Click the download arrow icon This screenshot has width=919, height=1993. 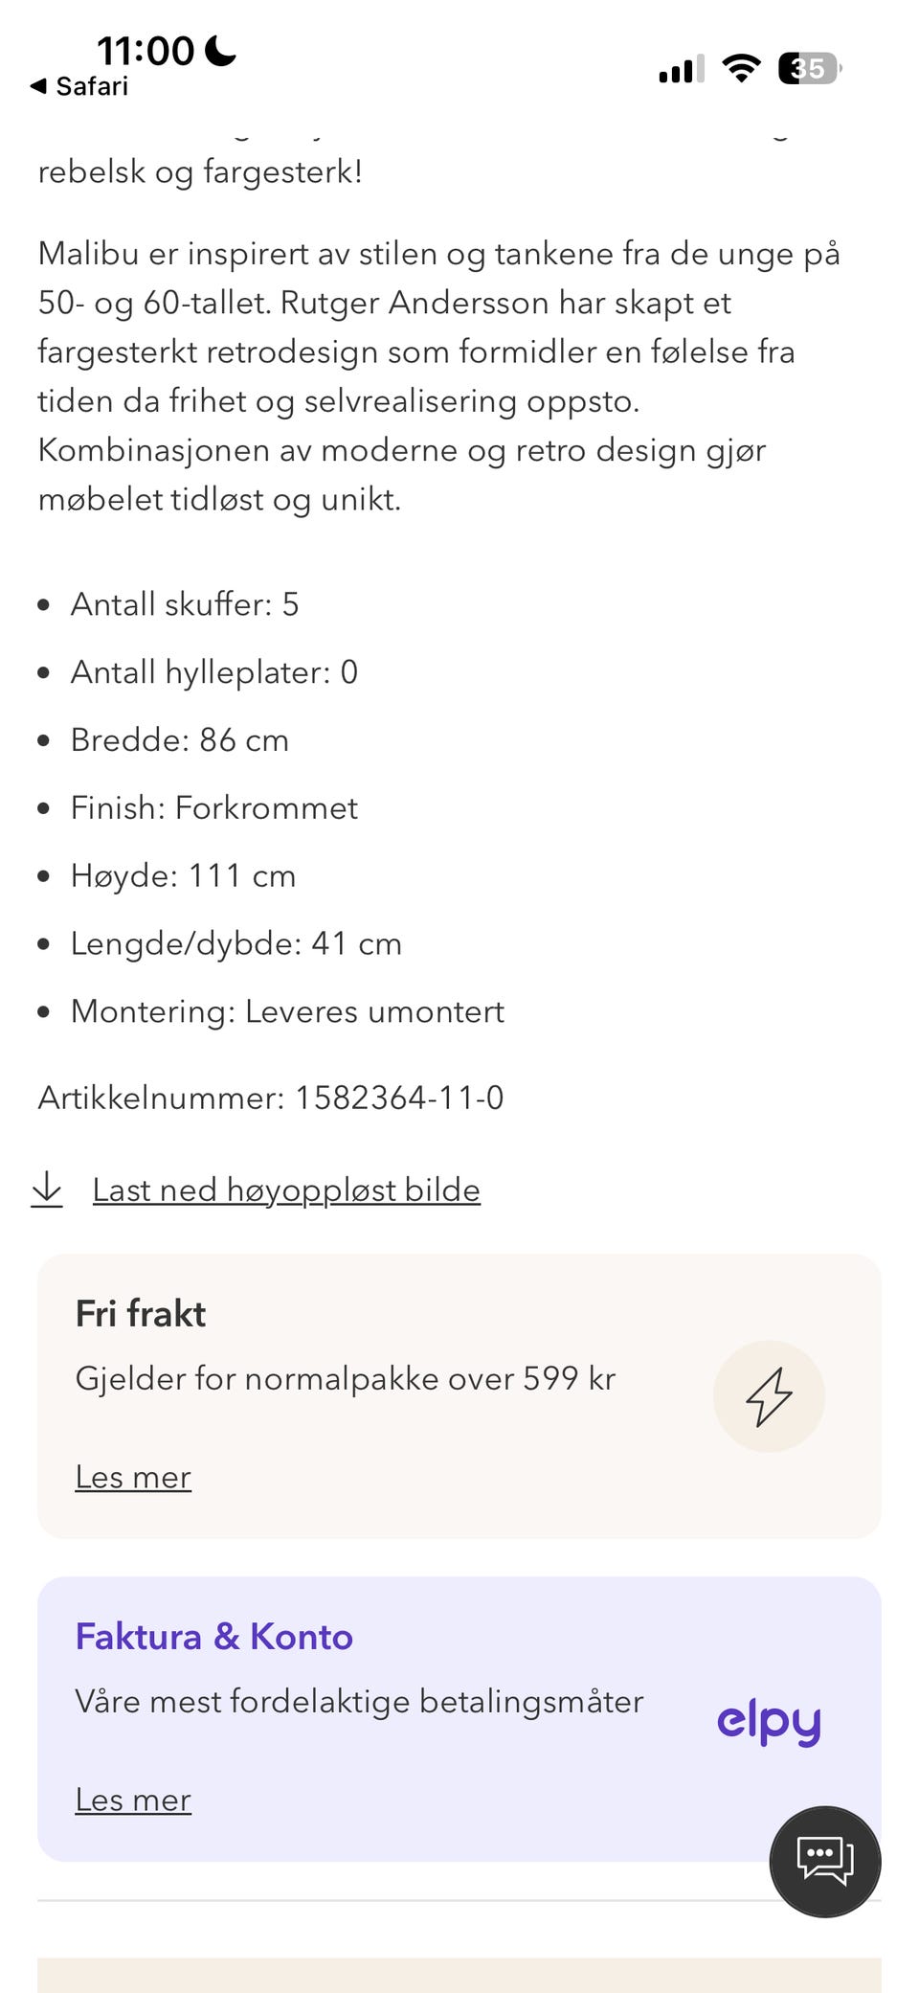[x=49, y=1190]
